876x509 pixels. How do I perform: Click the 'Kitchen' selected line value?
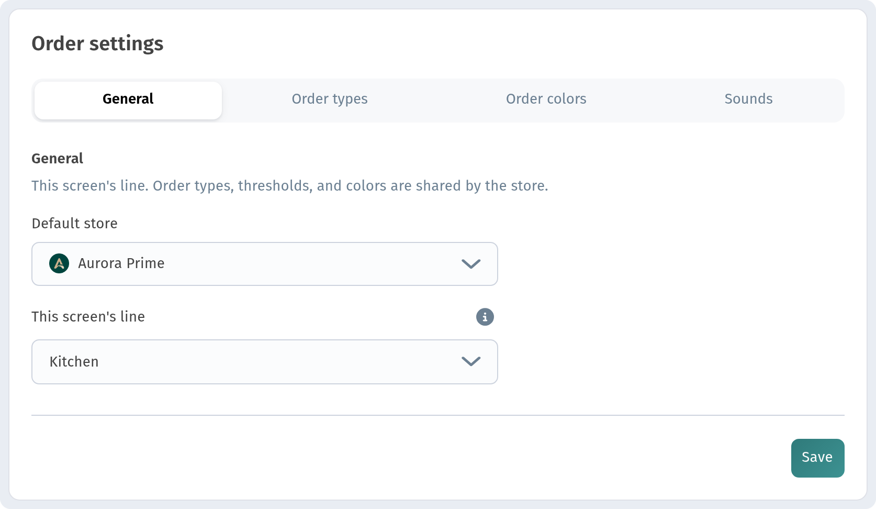pyautogui.click(x=74, y=362)
